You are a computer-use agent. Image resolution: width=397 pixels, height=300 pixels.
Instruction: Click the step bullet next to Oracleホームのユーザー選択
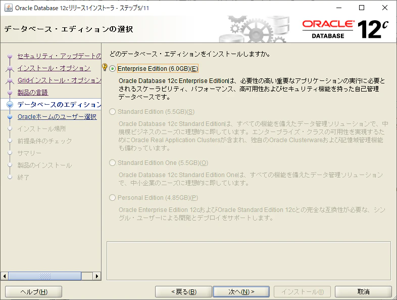click(10, 117)
